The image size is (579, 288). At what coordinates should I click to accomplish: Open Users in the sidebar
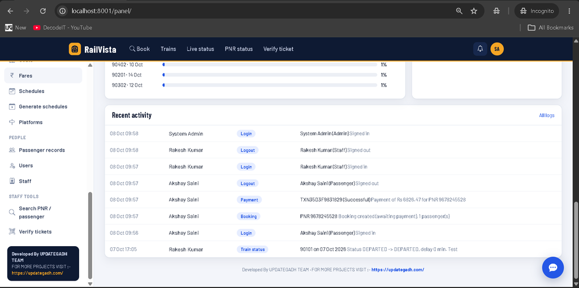(43, 166)
